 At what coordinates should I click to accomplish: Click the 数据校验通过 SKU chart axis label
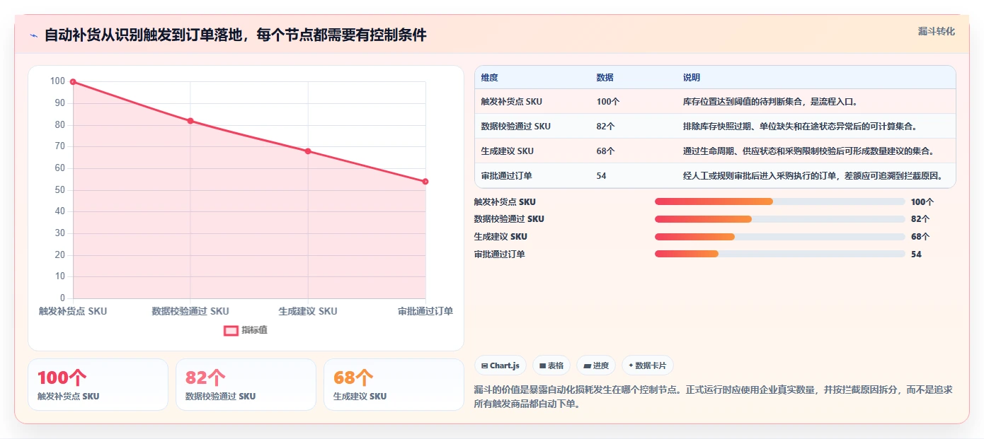point(190,311)
